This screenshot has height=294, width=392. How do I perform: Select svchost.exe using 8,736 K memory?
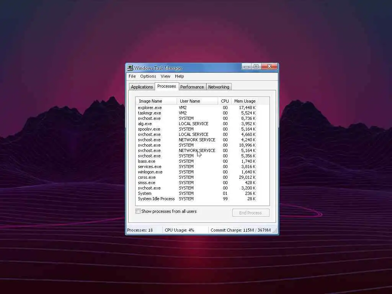click(197, 119)
